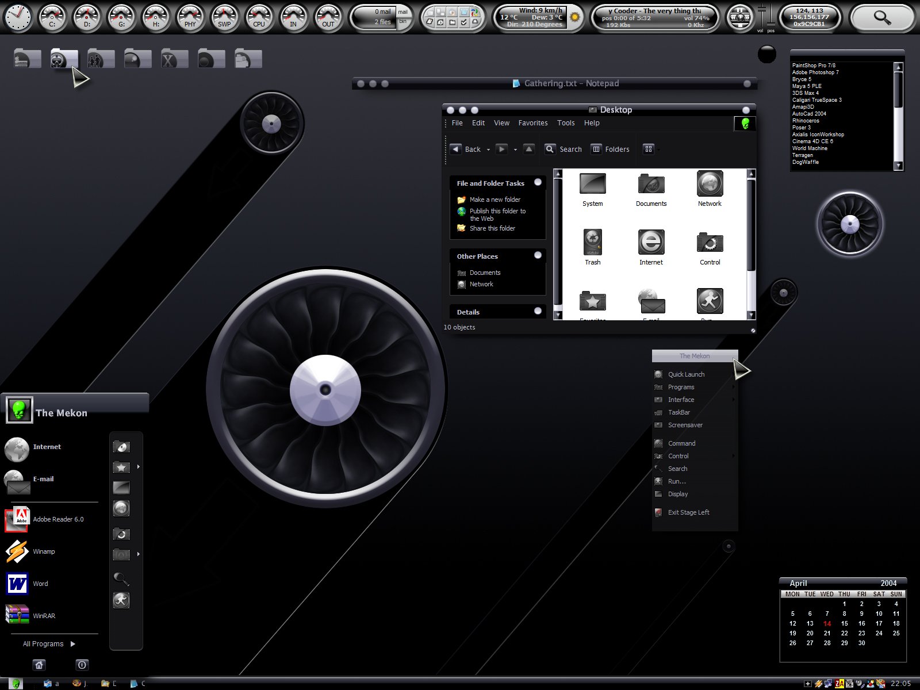920x690 pixels.
Task: Collapse the File and Folder Tasks panel
Action: click(538, 182)
